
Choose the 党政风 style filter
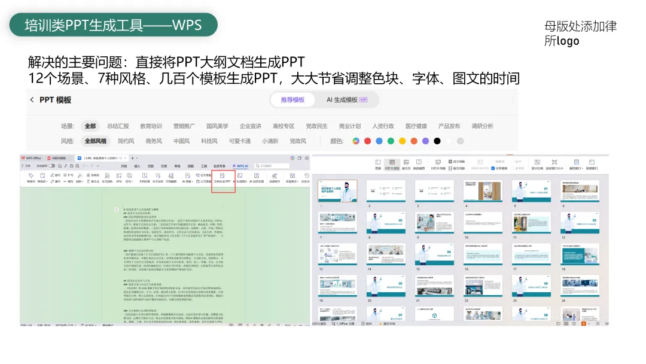click(x=298, y=141)
